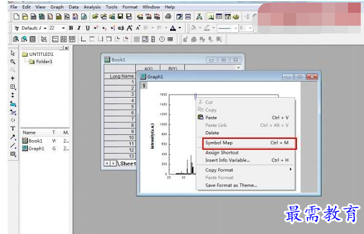Toggle Italic text formatting
Image resolution: width=364 pixels, height=234 pixels.
[x=79, y=28]
